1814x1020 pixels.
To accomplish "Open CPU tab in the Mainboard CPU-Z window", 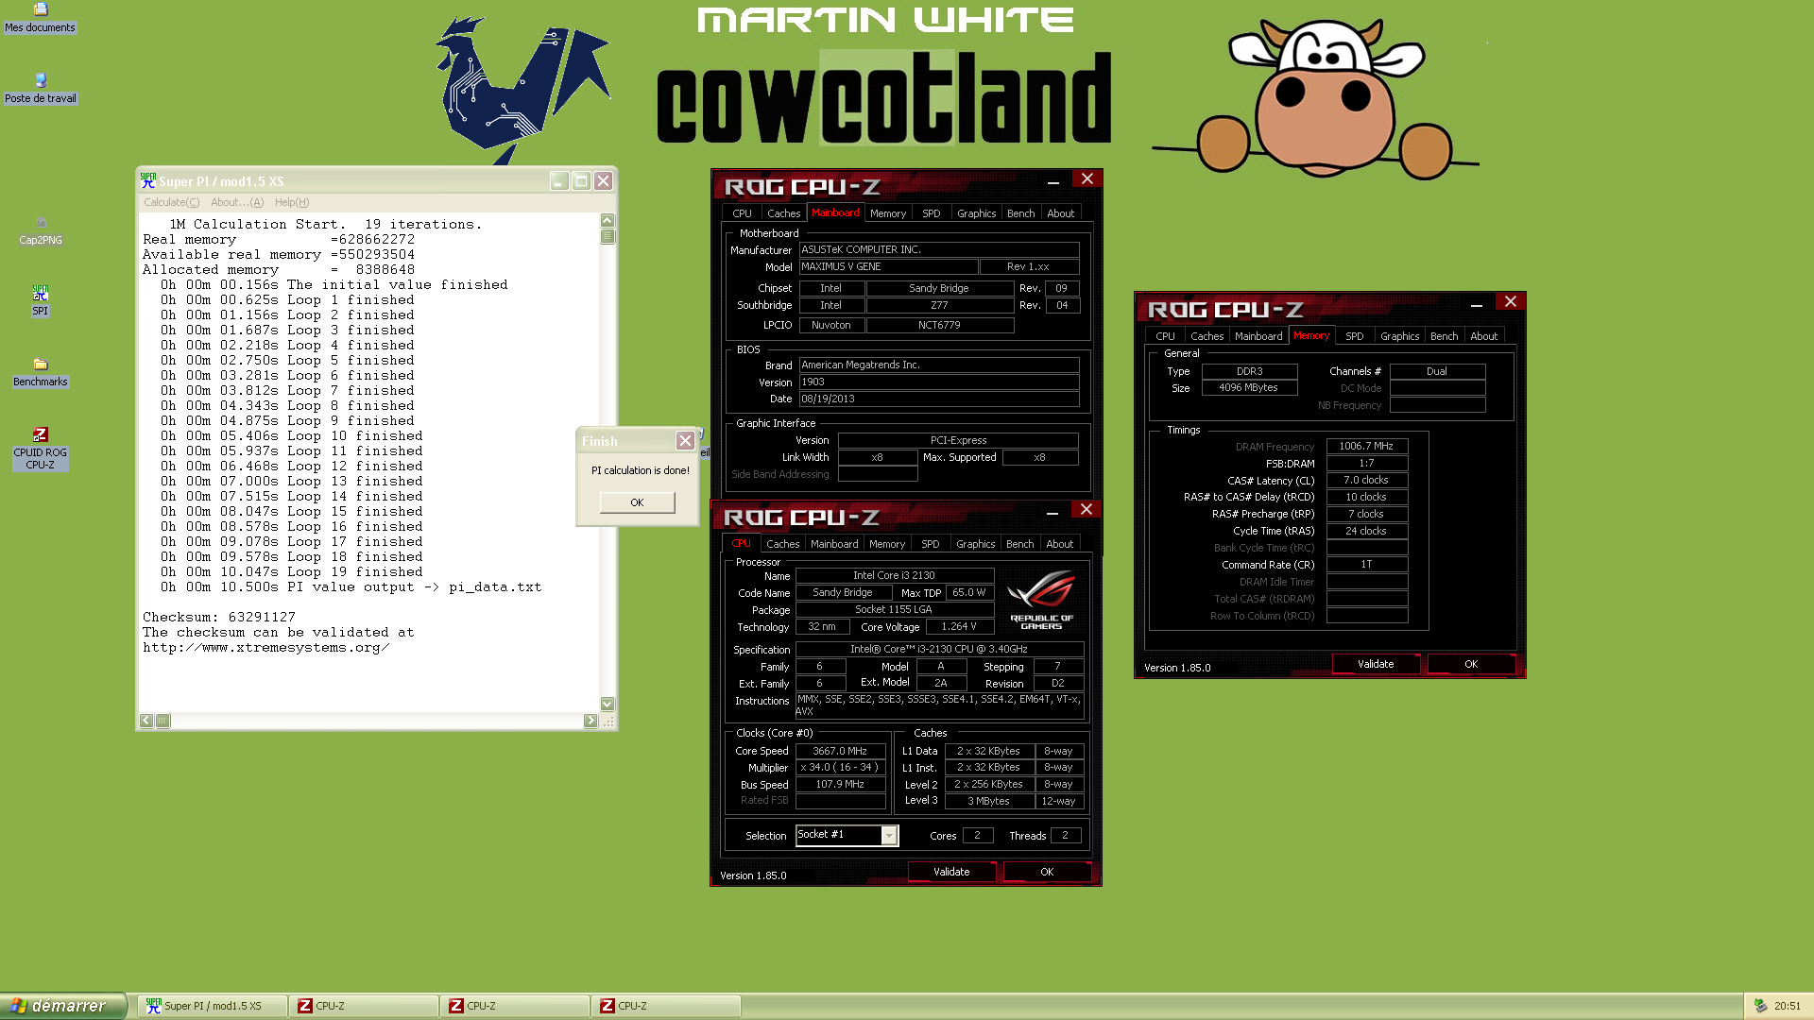I will click(742, 213).
